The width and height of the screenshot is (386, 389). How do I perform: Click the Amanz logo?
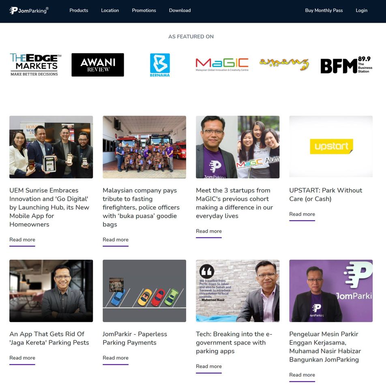pyautogui.click(x=284, y=64)
